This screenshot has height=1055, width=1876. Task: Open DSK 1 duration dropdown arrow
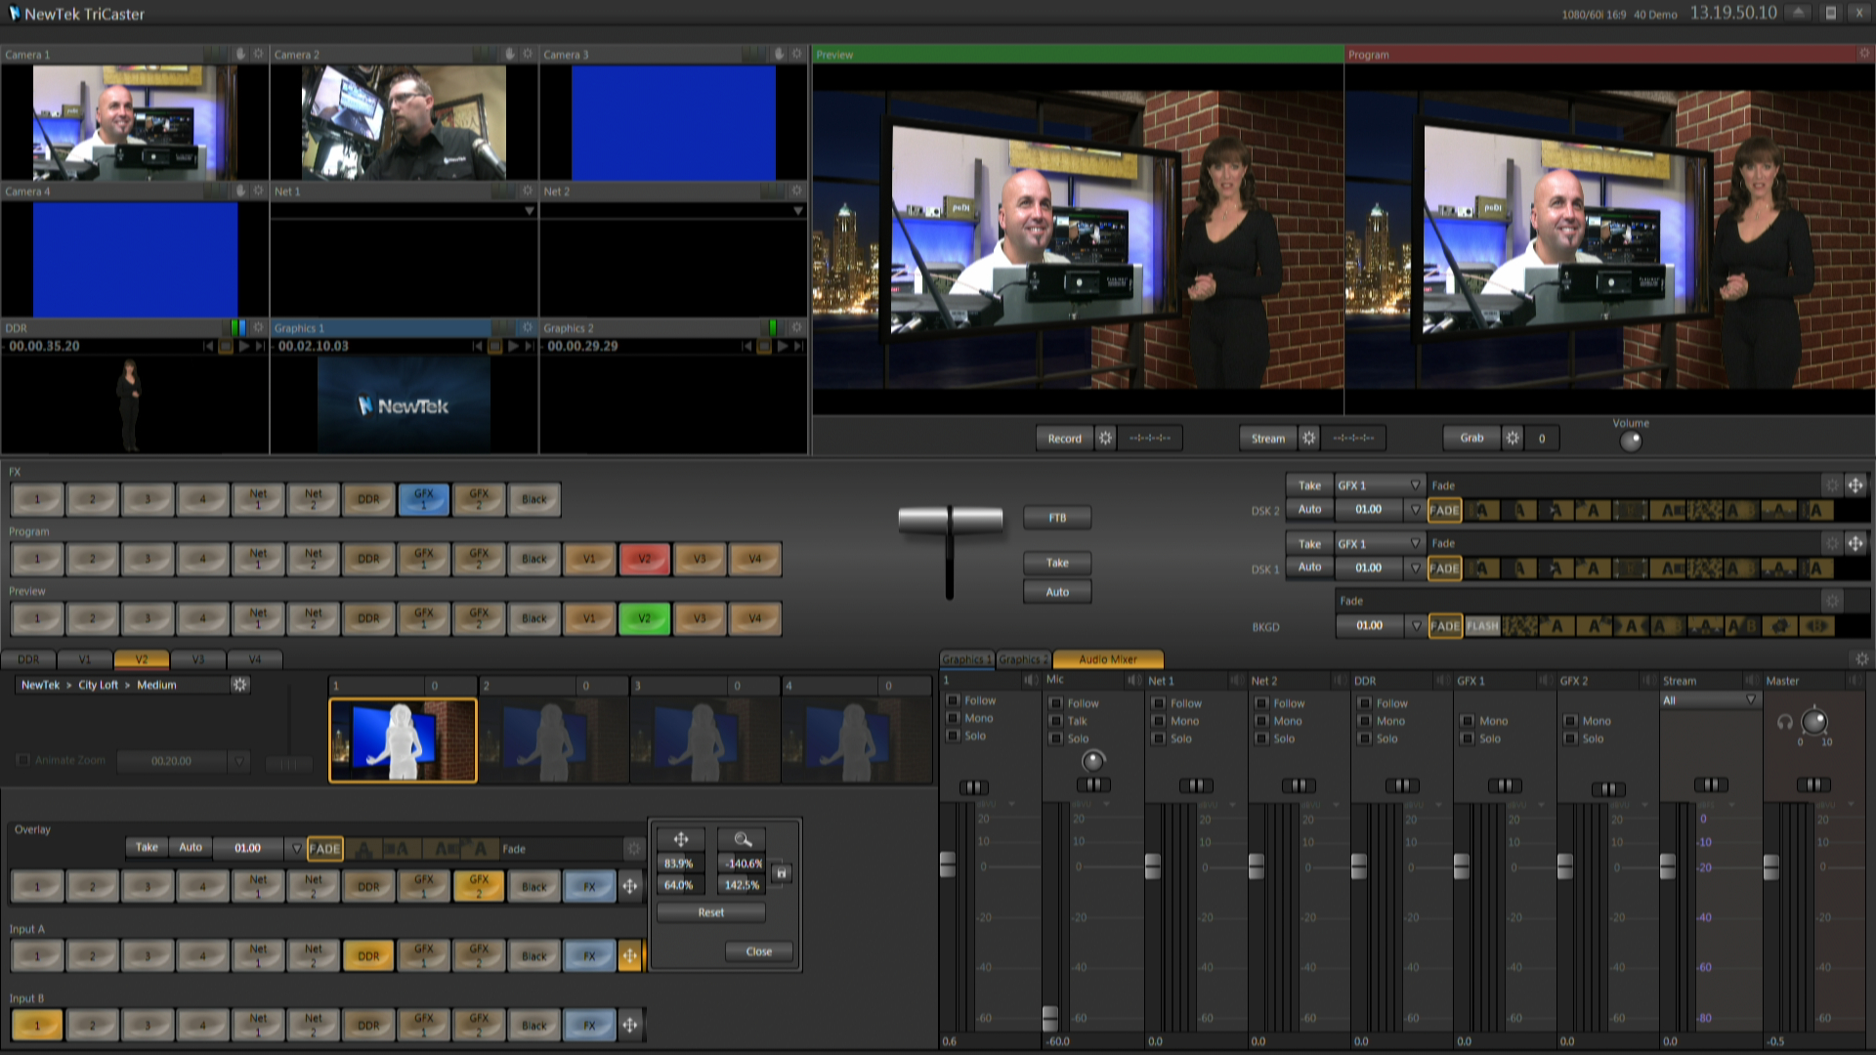[1415, 568]
